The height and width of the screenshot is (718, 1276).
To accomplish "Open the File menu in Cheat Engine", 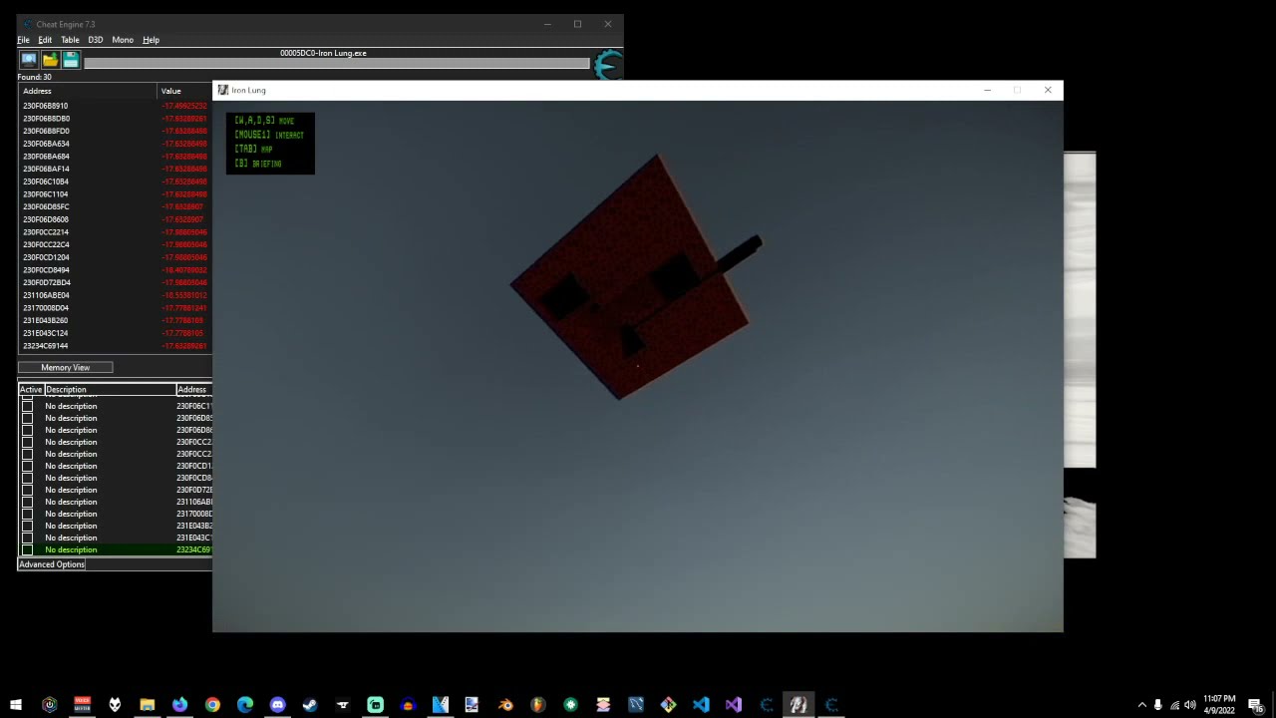I will tap(23, 40).
